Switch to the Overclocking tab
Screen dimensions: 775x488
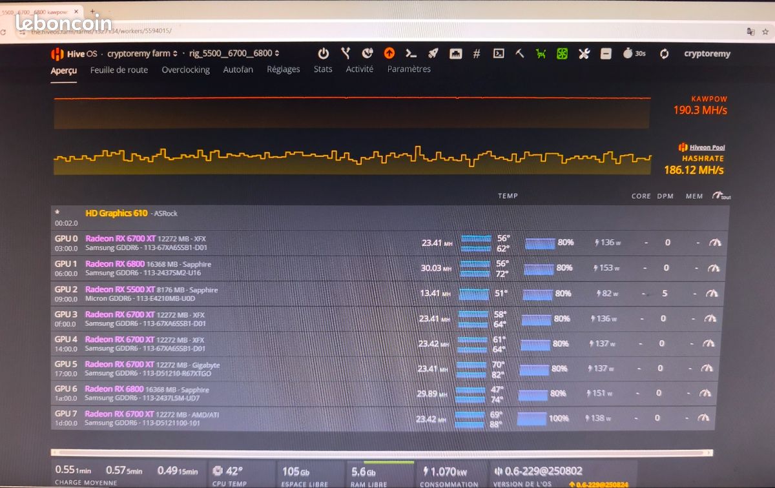[x=185, y=70]
